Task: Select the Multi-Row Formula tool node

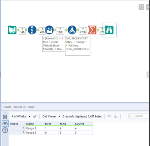Action: (x=49, y=30)
